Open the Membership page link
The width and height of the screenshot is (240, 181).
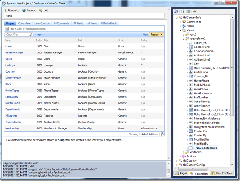click(12, 128)
